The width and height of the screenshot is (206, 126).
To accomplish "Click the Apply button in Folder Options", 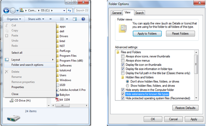I will pyautogui.click(x=194, y=119).
